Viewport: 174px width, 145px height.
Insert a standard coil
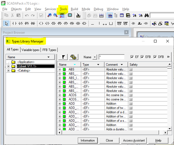tap(41, 23)
